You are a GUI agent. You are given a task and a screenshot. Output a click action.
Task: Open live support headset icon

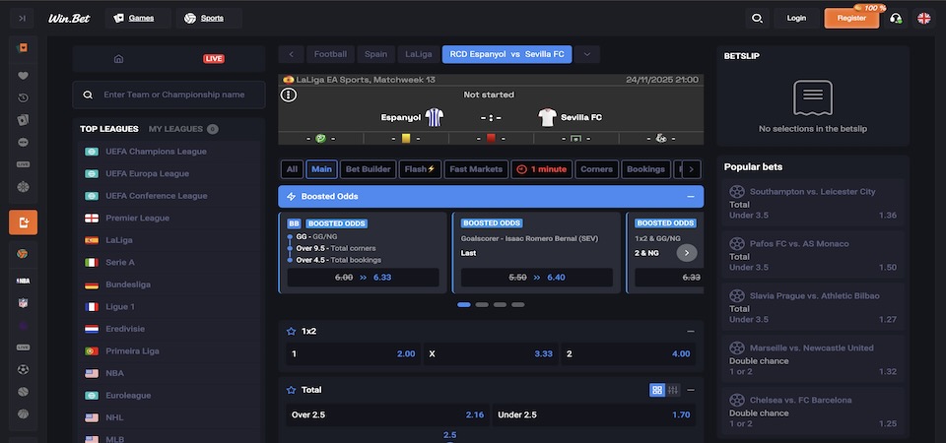point(896,18)
